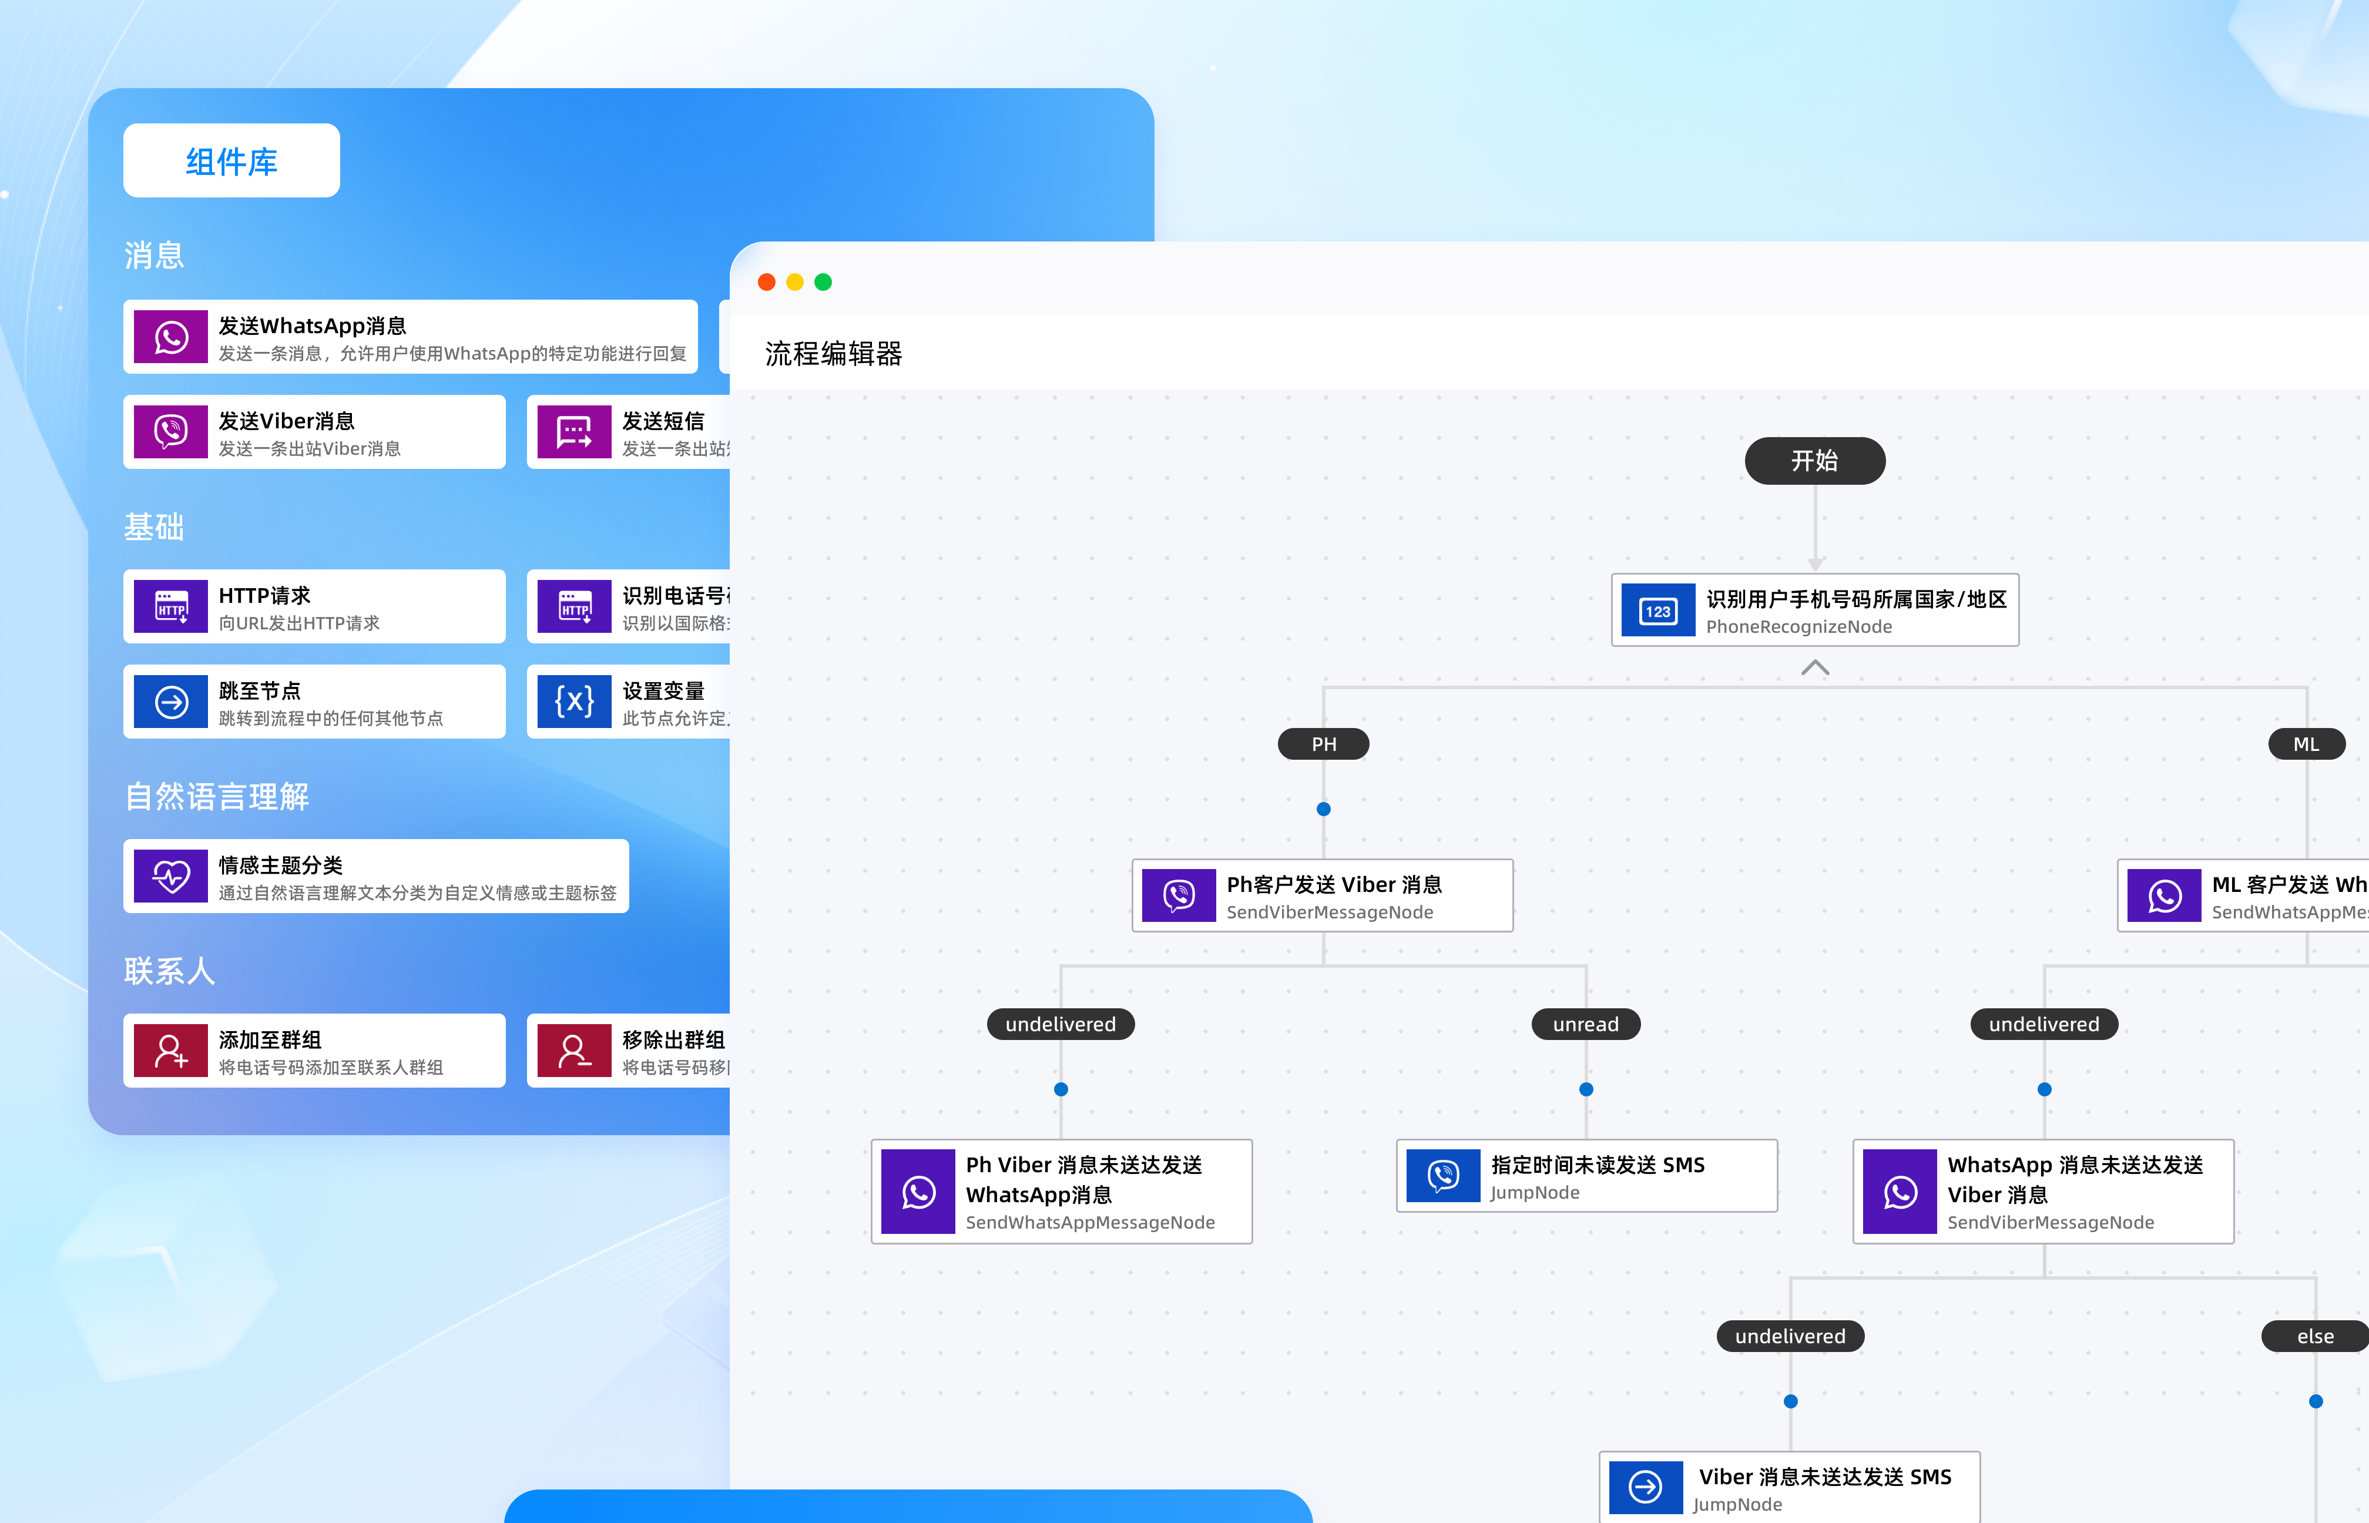
Task: Click the blue connector dot below PH
Action: tap(1323, 809)
